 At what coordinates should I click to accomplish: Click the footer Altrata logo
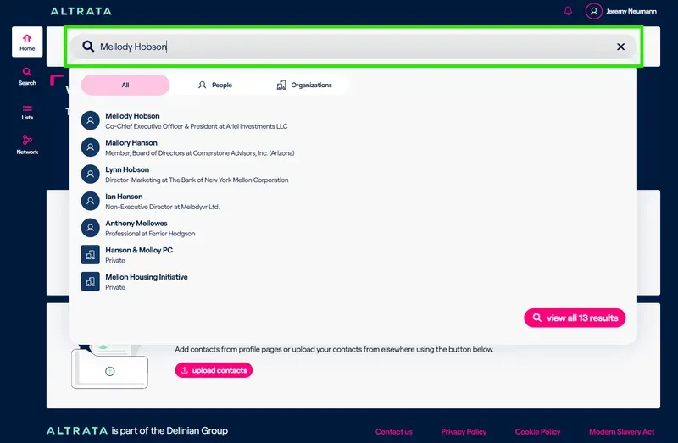click(77, 431)
